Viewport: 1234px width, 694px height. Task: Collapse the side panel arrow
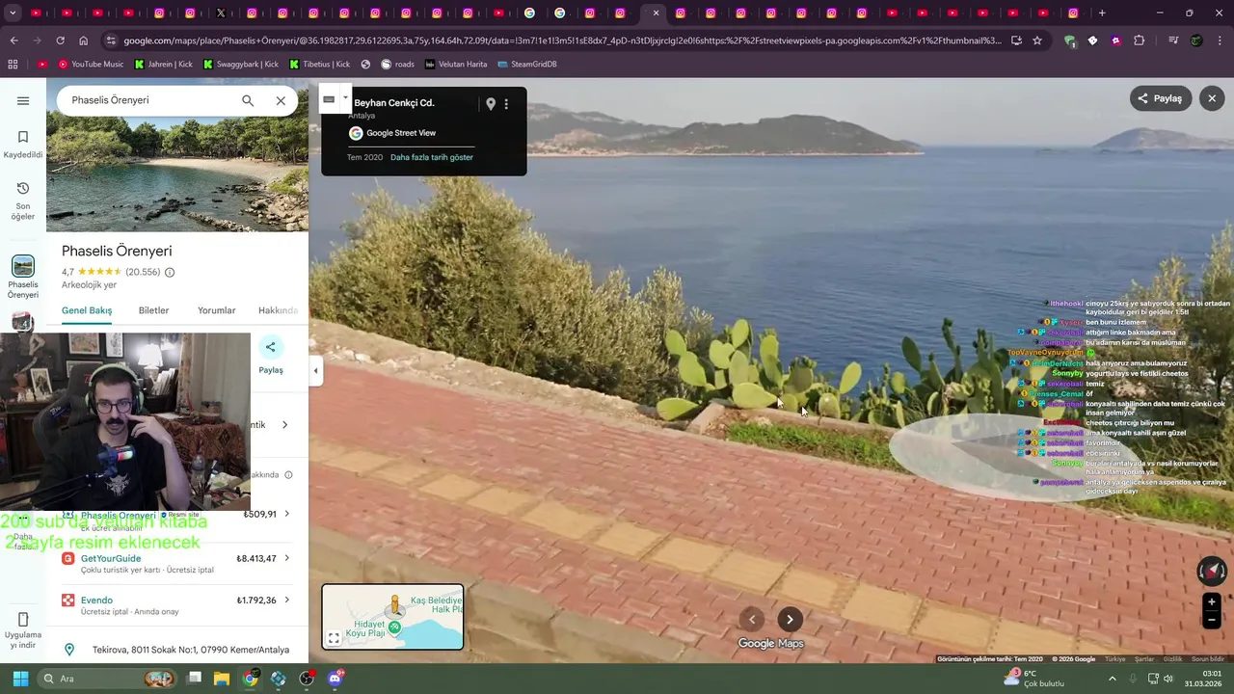pyautogui.click(x=315, y=370)
